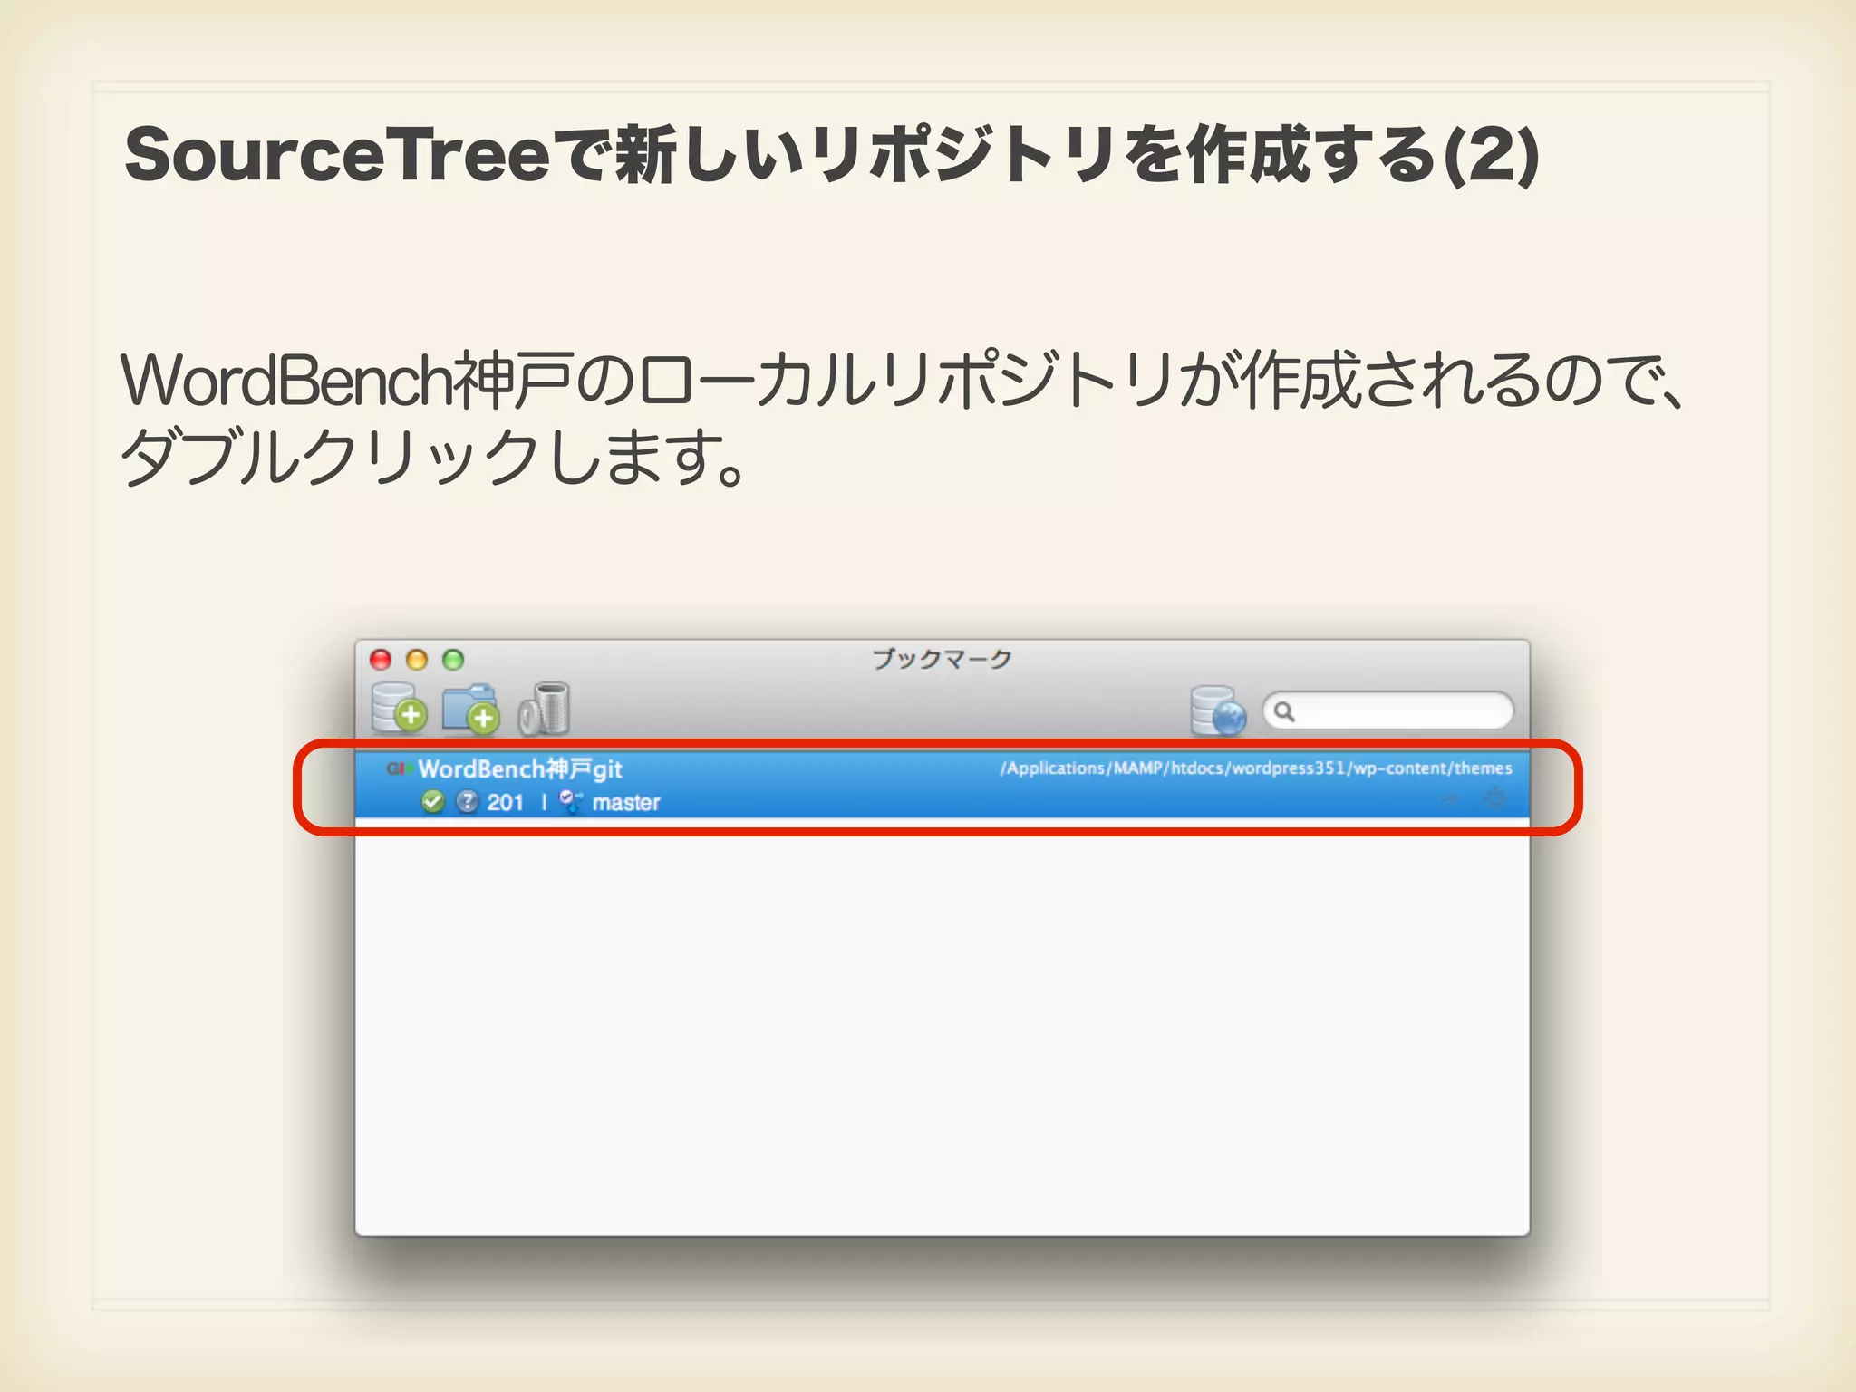Screen dimensions: 1856x1392
Task: Click the 201 pending files count
Action: tap(505, 803)
